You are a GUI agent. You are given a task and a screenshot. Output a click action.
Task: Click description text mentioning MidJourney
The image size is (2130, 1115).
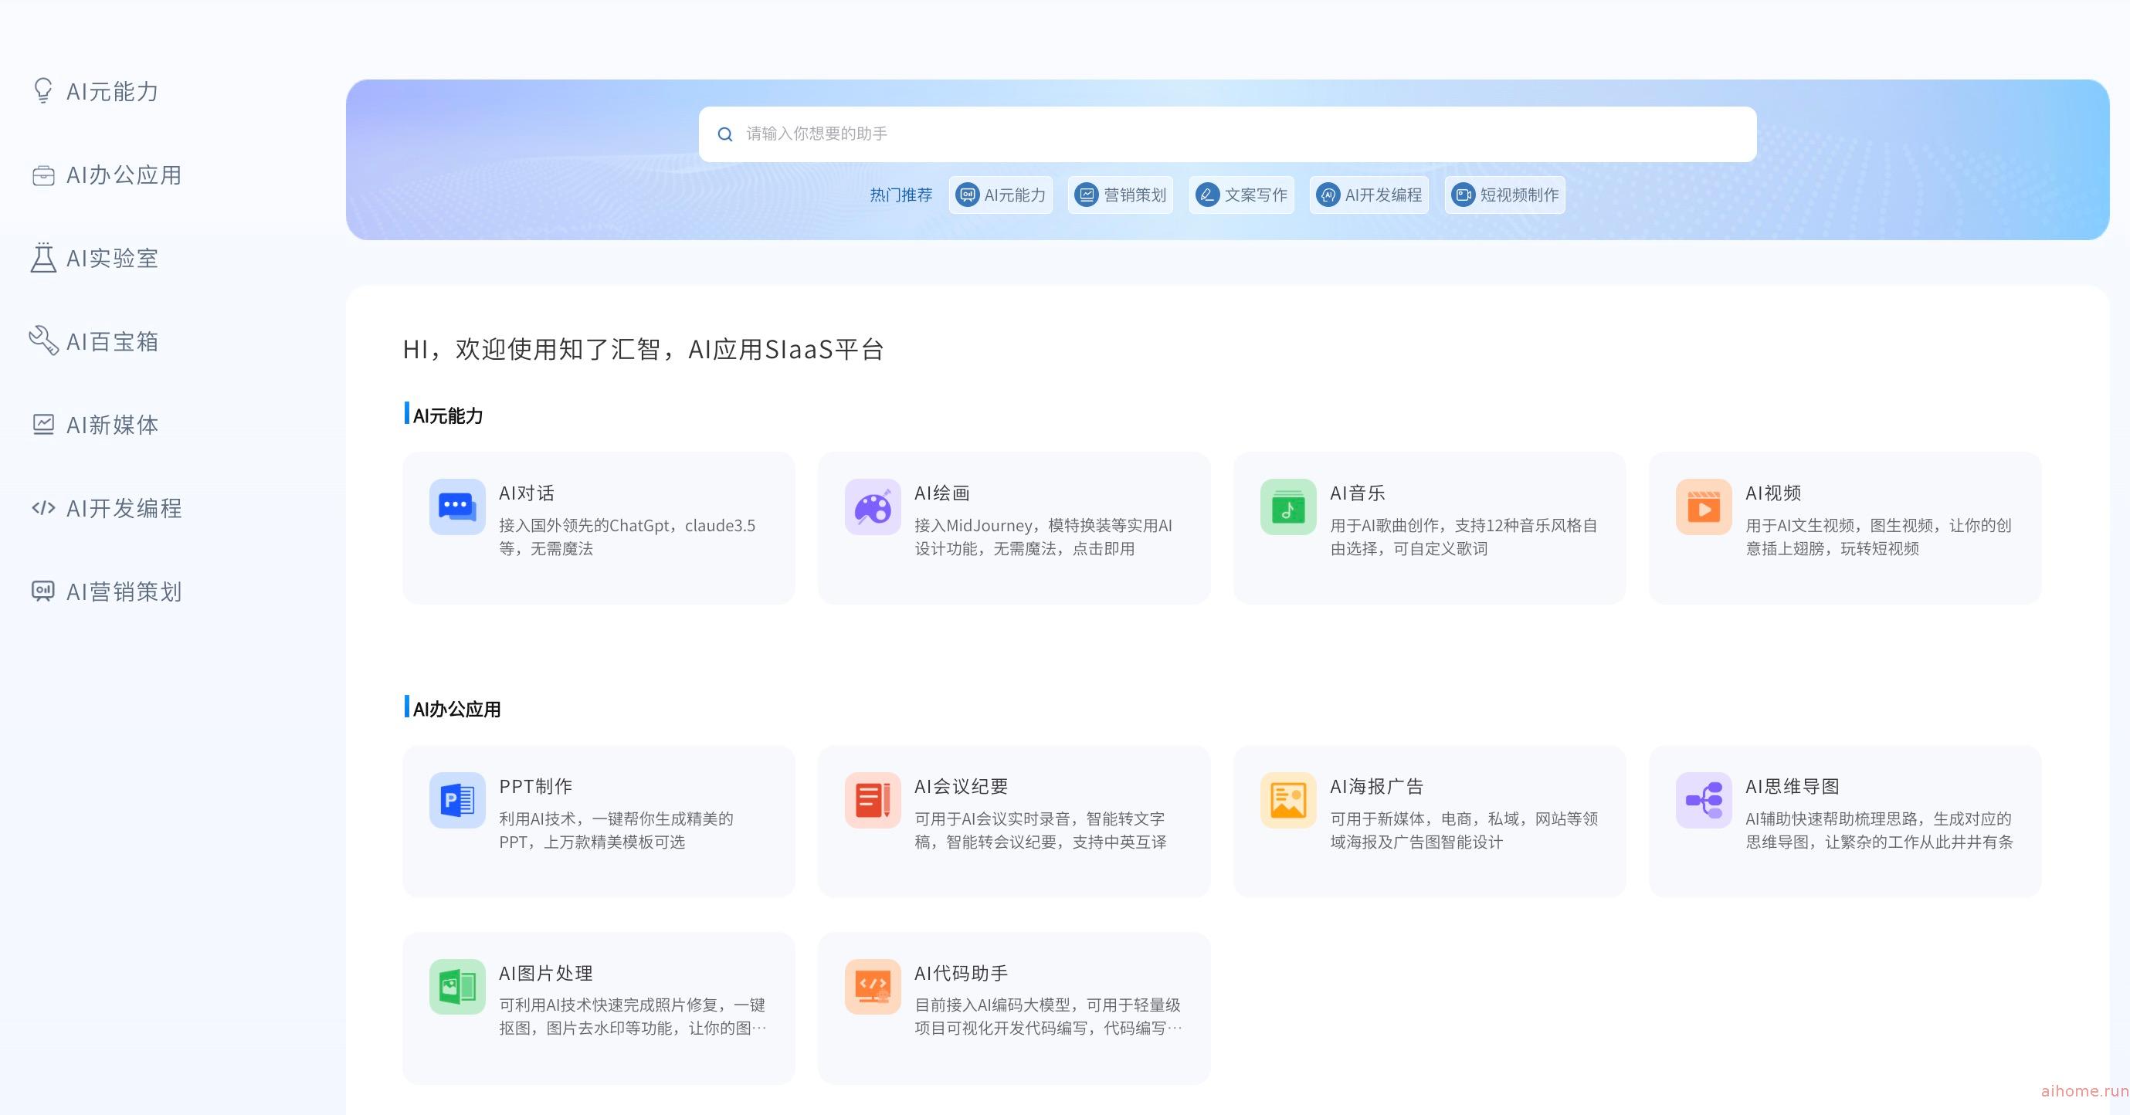(x=1043, y=537)
